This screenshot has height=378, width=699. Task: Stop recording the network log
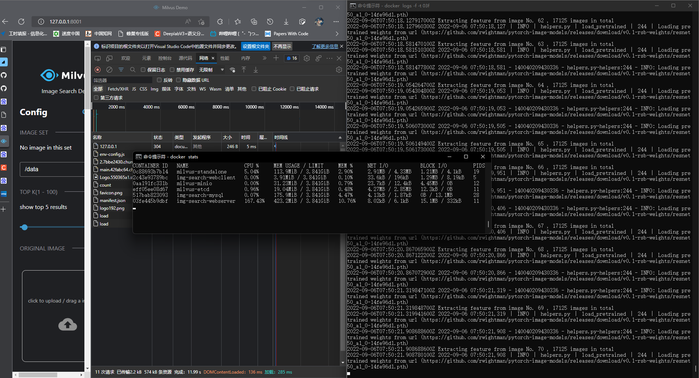pyautogui.click(x=98, y=70)
